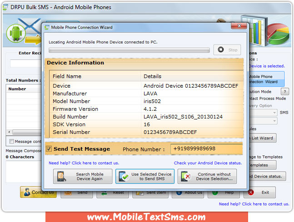Select the Firmware Version row
This screenshot has width=294, height=222.
[x=147, y=109]
